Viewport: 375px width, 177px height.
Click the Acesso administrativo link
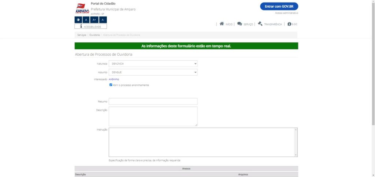[x=286, y=13]
